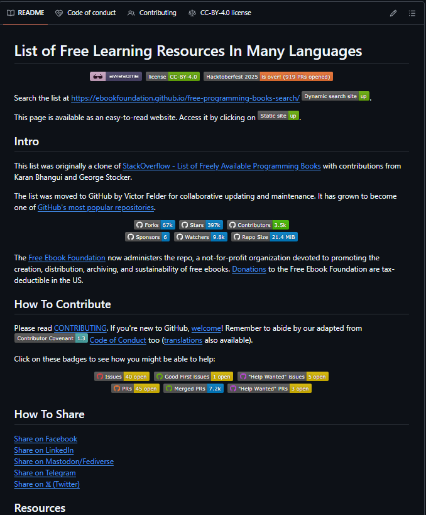Click the awesome sunglasses badge
The width and height of the screenshot is (426, 515).
pyautogui.click(x=116, y=77)
